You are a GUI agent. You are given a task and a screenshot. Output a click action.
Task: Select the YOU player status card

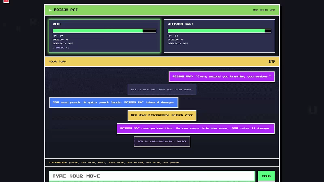tap(104, 36)
